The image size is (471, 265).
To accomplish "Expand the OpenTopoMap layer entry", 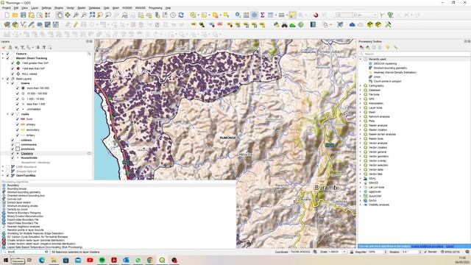I will click(x=3, y=175).
